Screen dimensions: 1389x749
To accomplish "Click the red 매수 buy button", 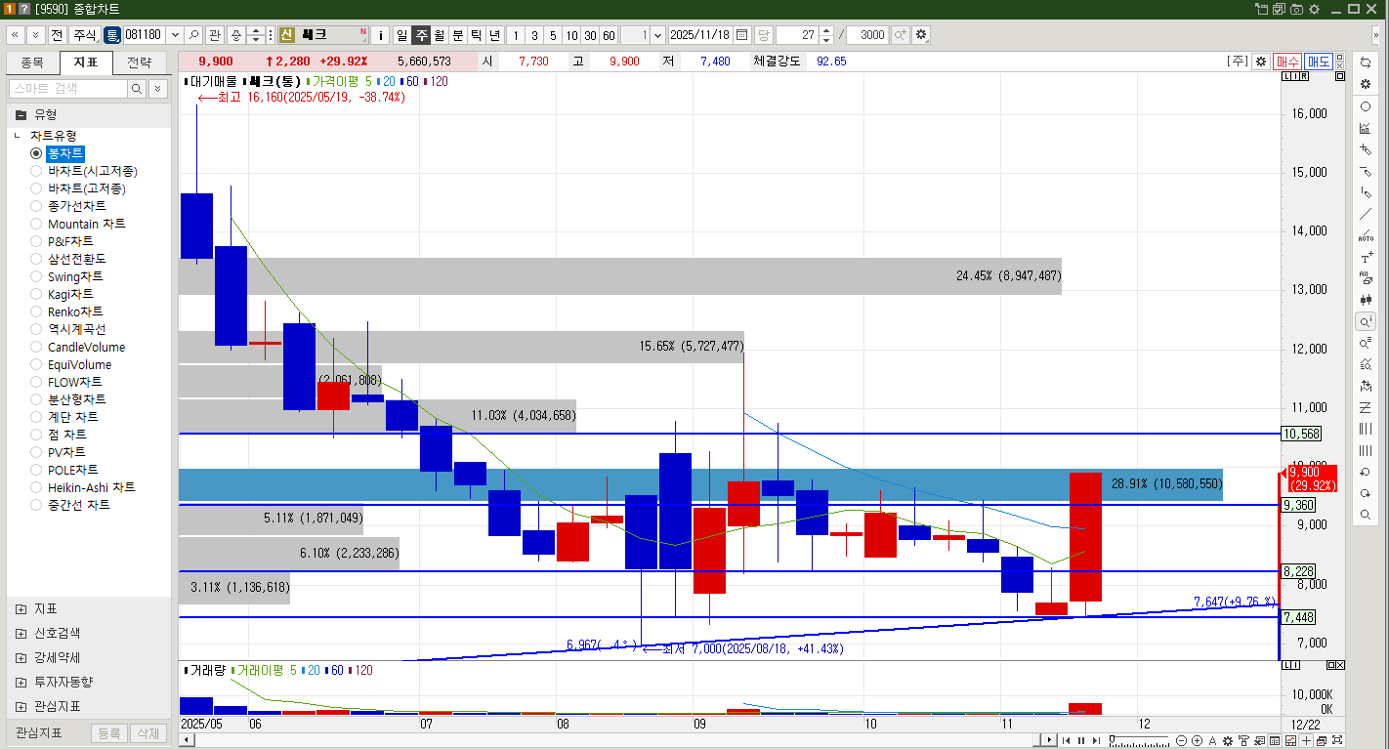I will click(x=1288, y=61).
